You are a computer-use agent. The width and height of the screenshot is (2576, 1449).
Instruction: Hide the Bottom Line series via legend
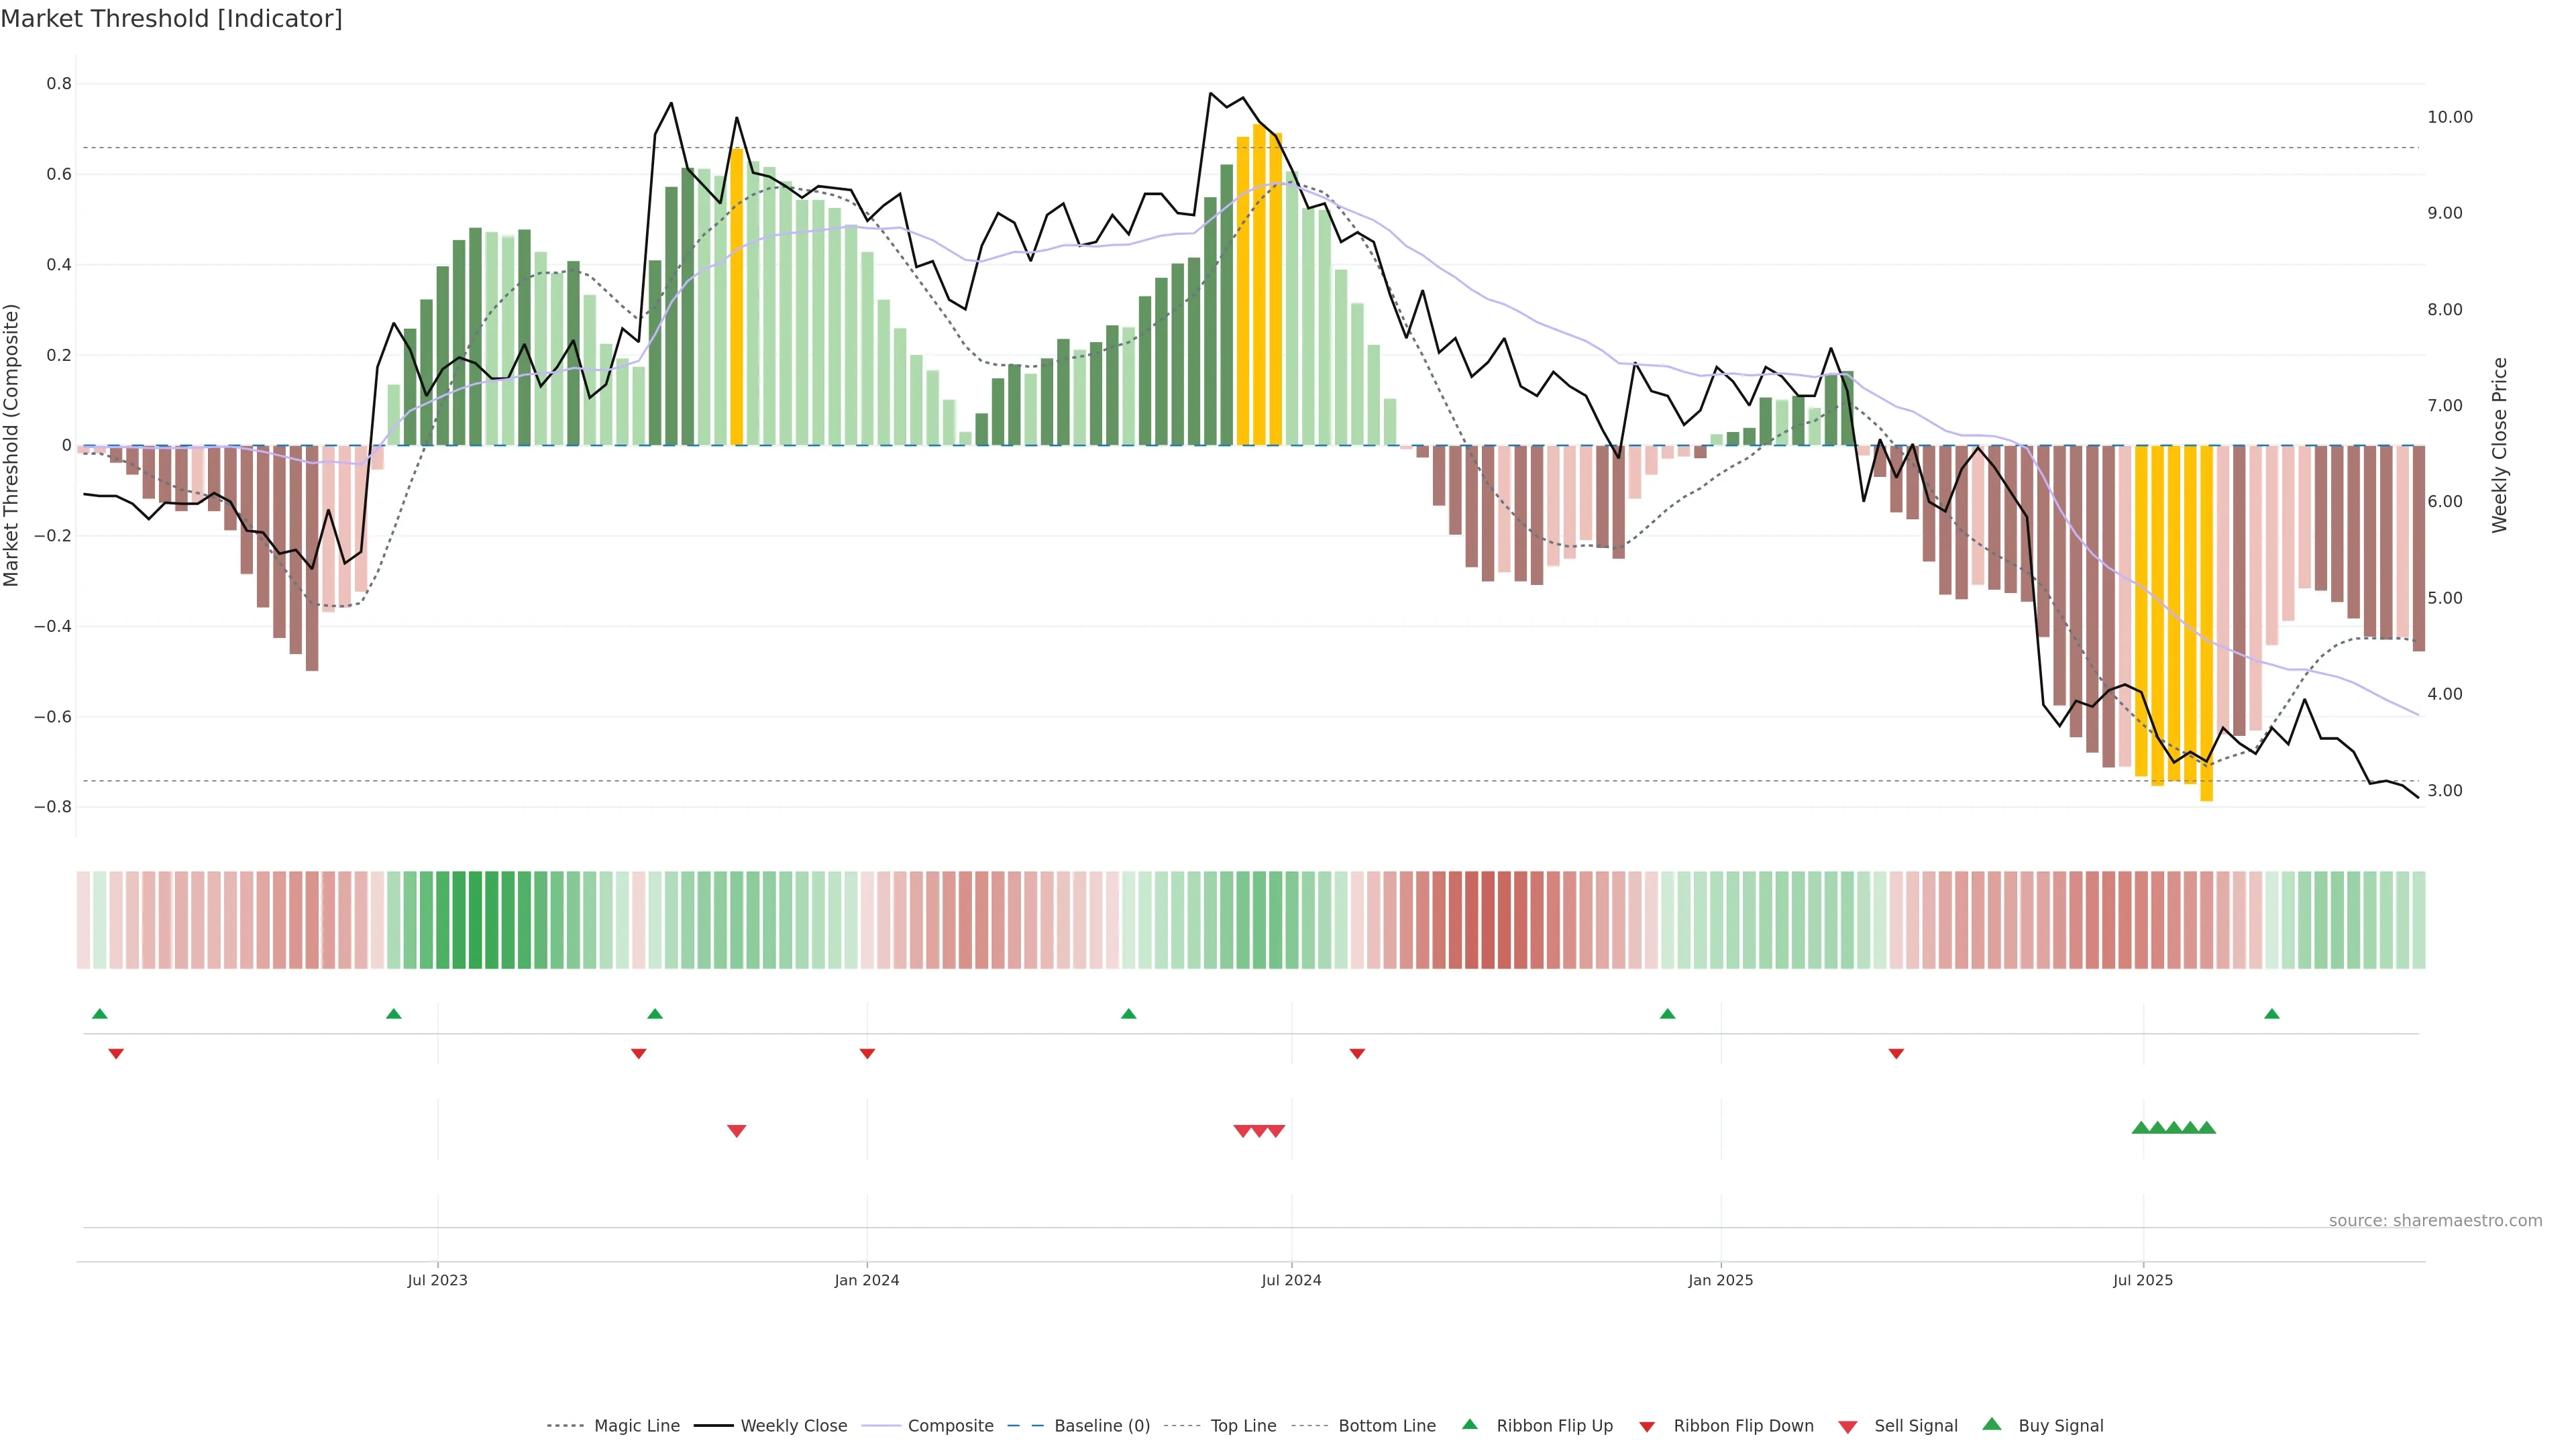(x=1386, y=1426)
